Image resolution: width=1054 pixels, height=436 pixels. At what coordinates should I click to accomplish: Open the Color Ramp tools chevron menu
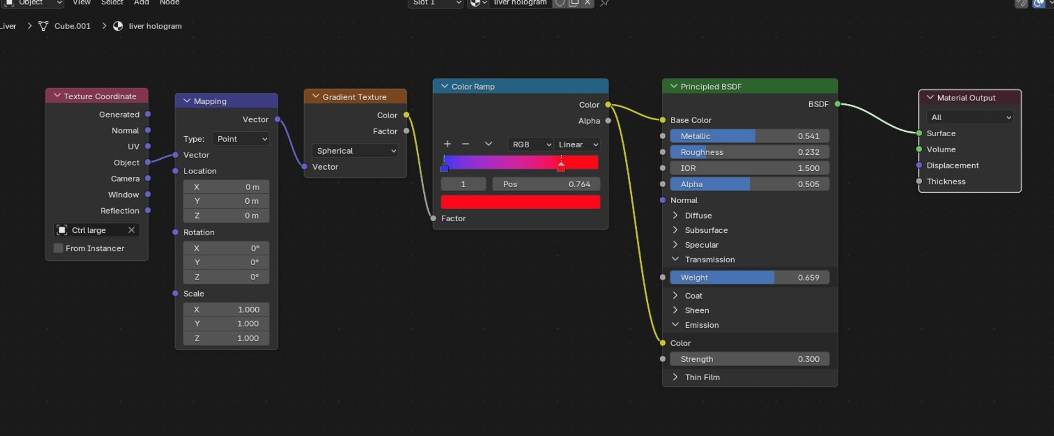pyautogui.click(x=488, y=144)
